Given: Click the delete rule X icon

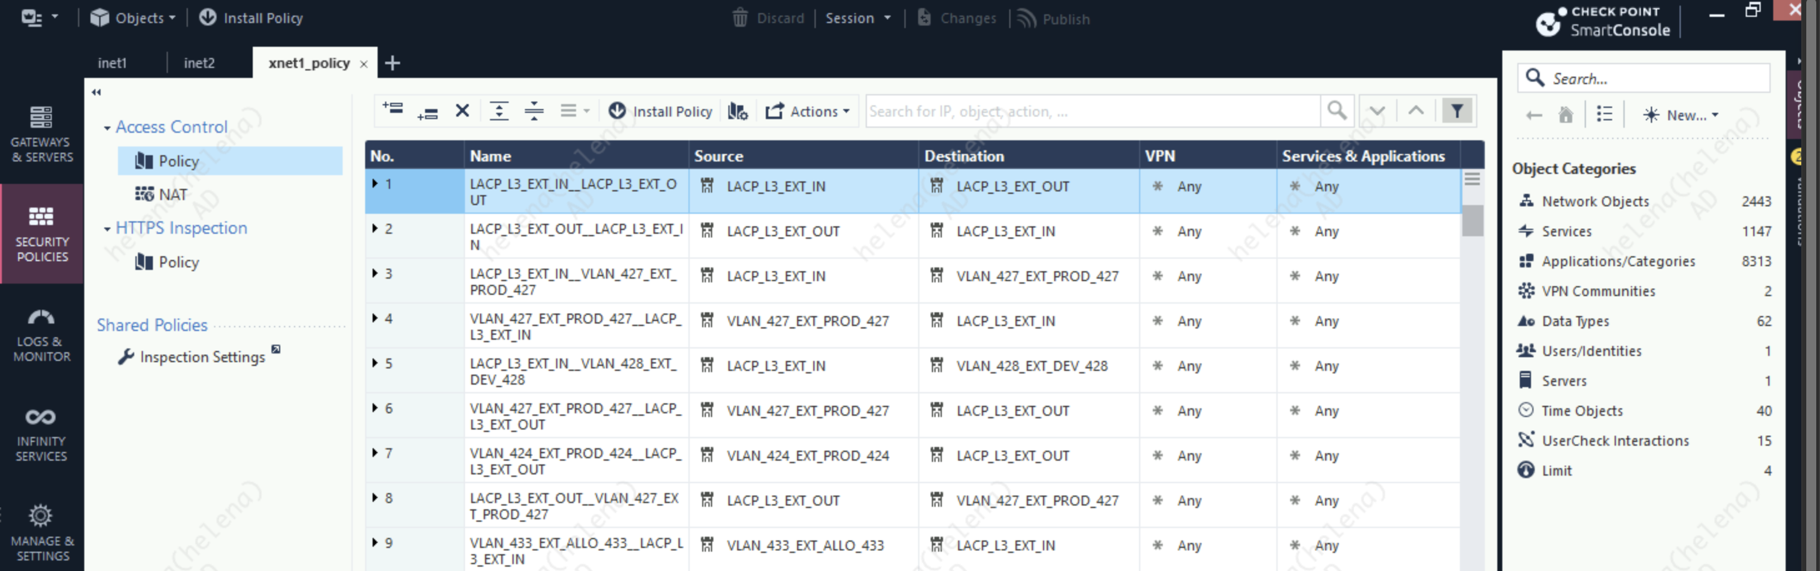Looking at the screenshot, I should pyautogui.click(x=462, y=111).
